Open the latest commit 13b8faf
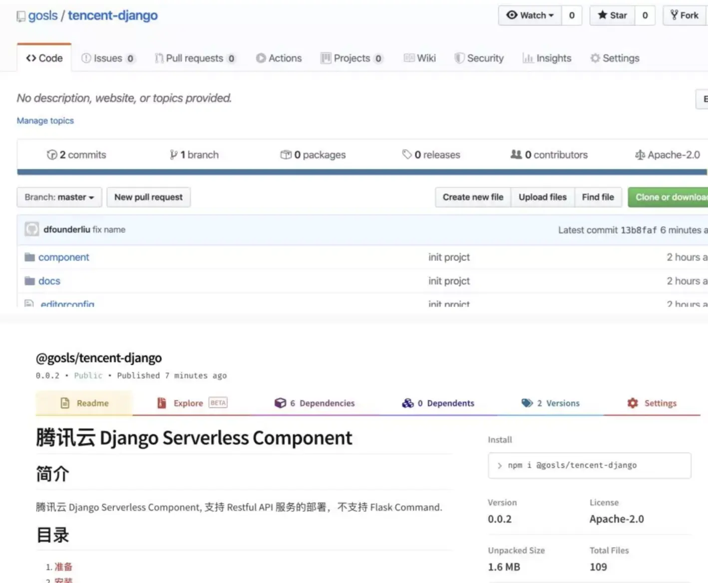This screenshot has width=708, height=583. point(639,230)
